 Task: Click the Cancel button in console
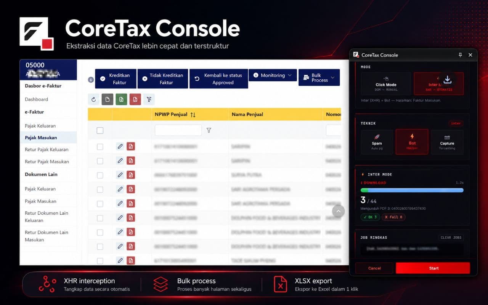374,268
